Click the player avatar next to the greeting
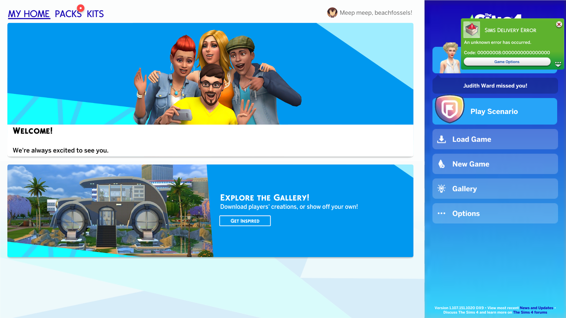Screen dimensions: 566x318 [x=332, y=13]
